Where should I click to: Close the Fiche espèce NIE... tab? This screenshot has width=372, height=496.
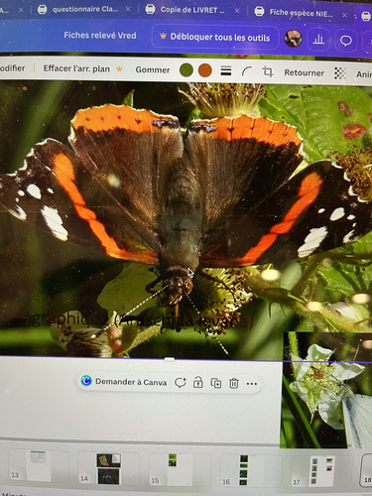click(x=344, y=15)
